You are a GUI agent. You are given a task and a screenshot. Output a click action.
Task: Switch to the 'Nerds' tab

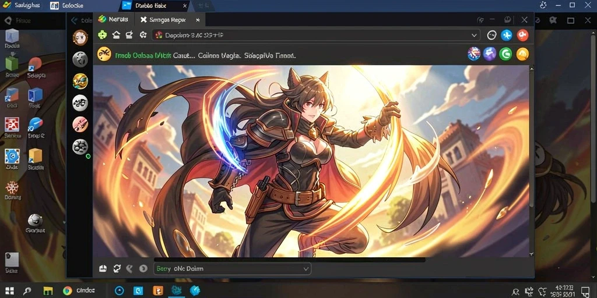point(113,19)
